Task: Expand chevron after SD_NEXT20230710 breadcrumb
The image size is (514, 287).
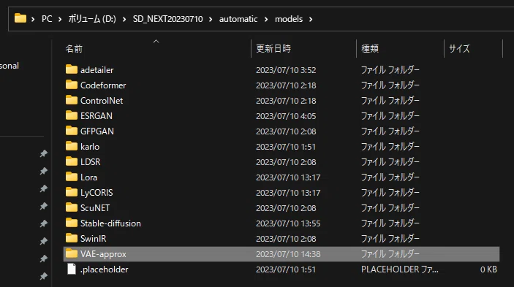Action: click(211, 19)
